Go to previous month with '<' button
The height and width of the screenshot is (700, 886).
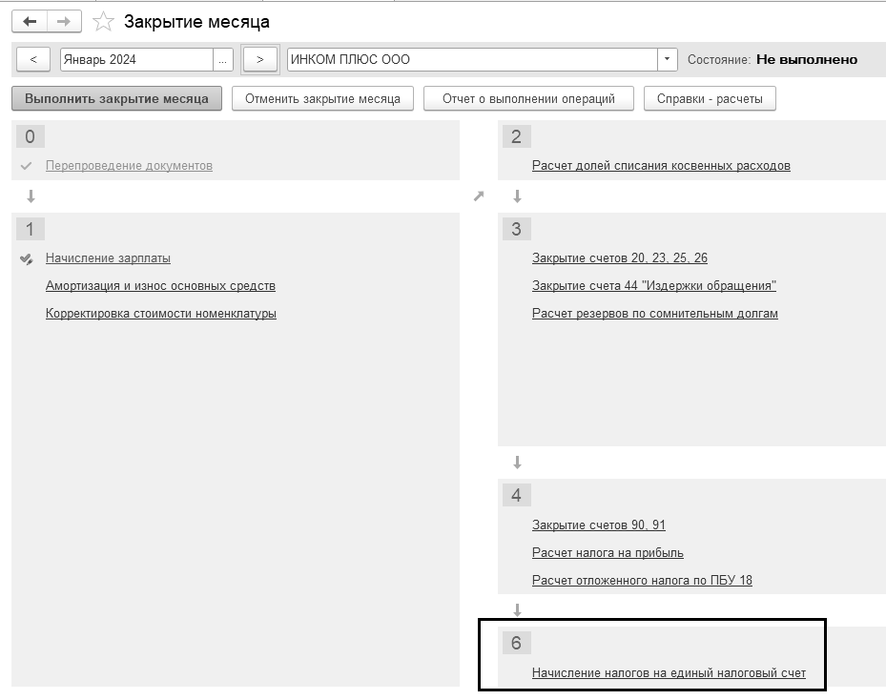point(33,59)
